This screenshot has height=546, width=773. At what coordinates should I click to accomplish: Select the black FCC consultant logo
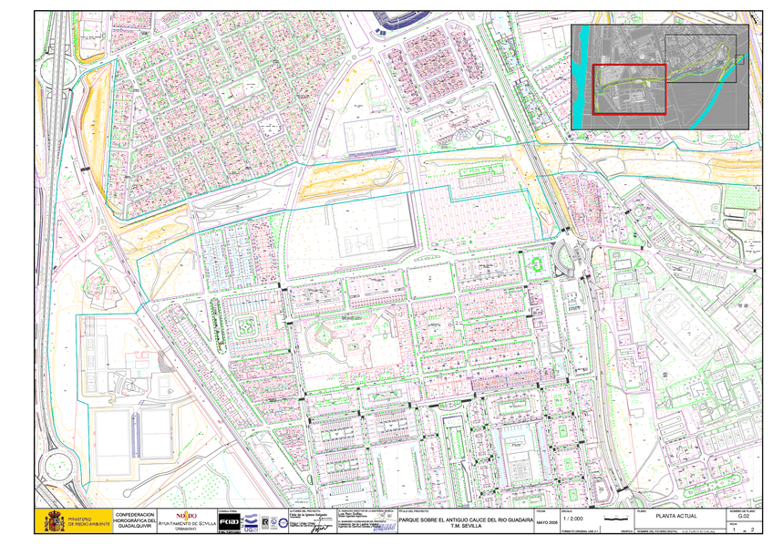(x=230, y=522)
